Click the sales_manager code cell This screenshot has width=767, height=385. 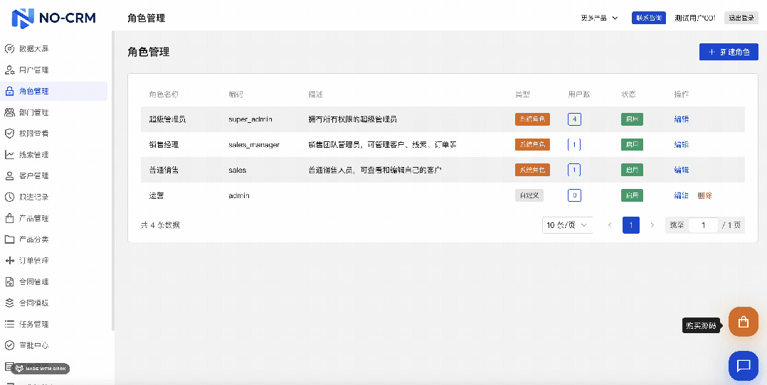tap(254, 145)
